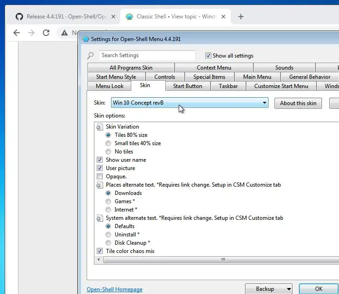This screenshot has width=339, height=294.
Task: Select the Downloads radio button
Action: tap(108, 193)
